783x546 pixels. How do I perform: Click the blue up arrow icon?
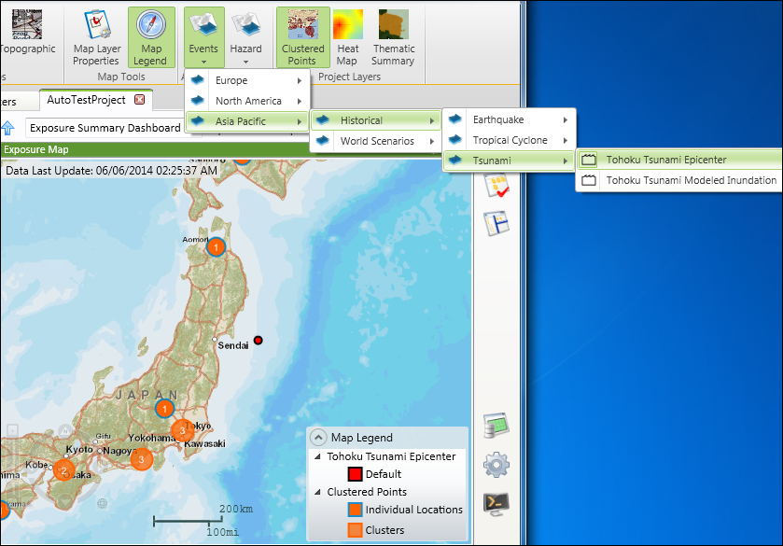click(8, 128)
